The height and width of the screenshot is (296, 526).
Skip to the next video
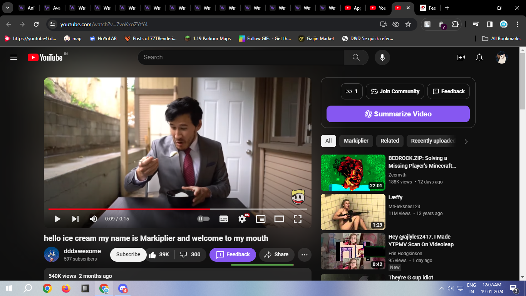[75, 219]
